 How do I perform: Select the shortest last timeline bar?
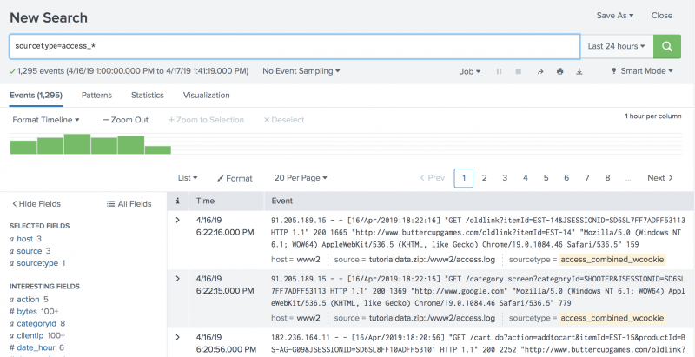point(158,150)
